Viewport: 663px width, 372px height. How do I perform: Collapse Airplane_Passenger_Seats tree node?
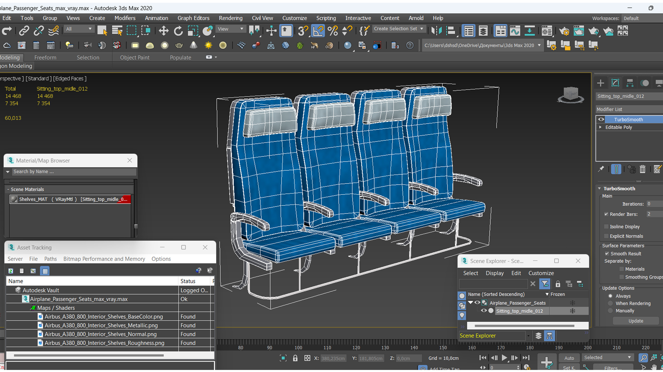pyautogui.click(x=470, y=303)
